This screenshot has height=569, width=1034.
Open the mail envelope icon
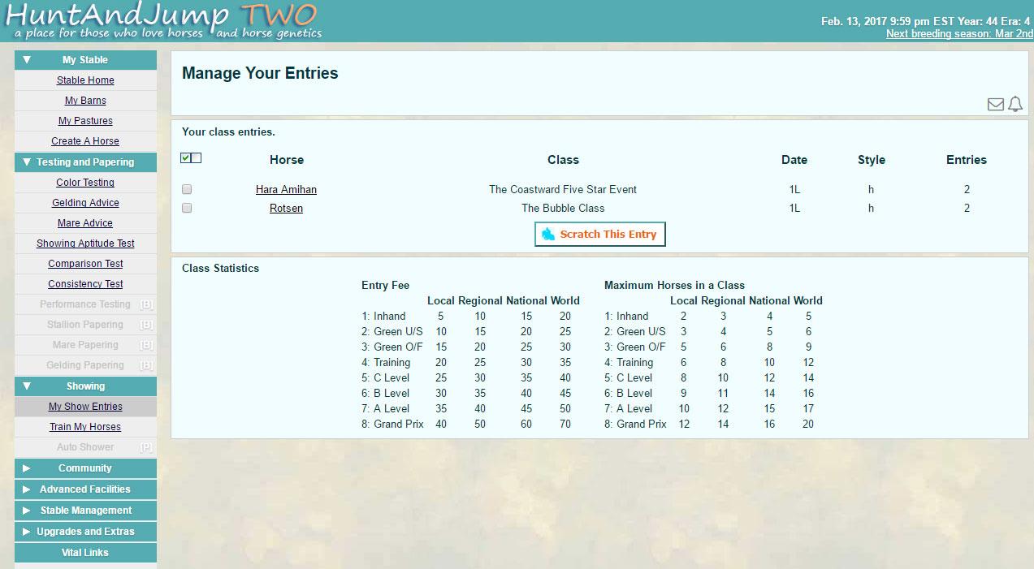(x=995, y=105)
